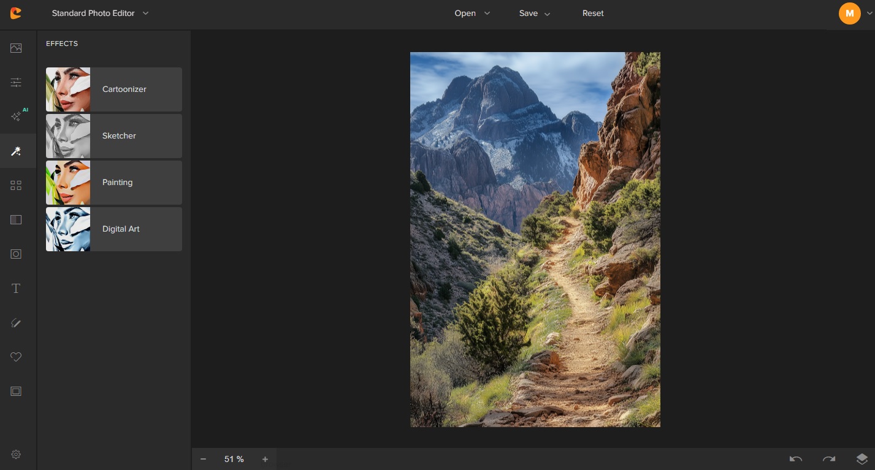The image size is (875, 470).
Task: Select the Adjustments sliders icon
Action: [16, 82]
